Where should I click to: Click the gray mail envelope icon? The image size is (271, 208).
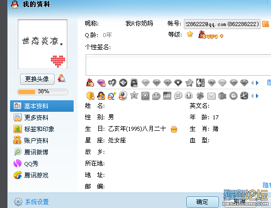click(211, 96)
